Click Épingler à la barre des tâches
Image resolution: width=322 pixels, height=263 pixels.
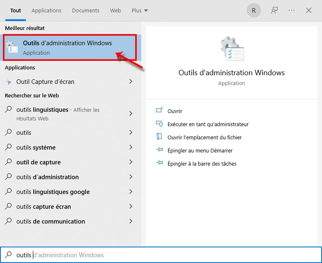(202, 164)
